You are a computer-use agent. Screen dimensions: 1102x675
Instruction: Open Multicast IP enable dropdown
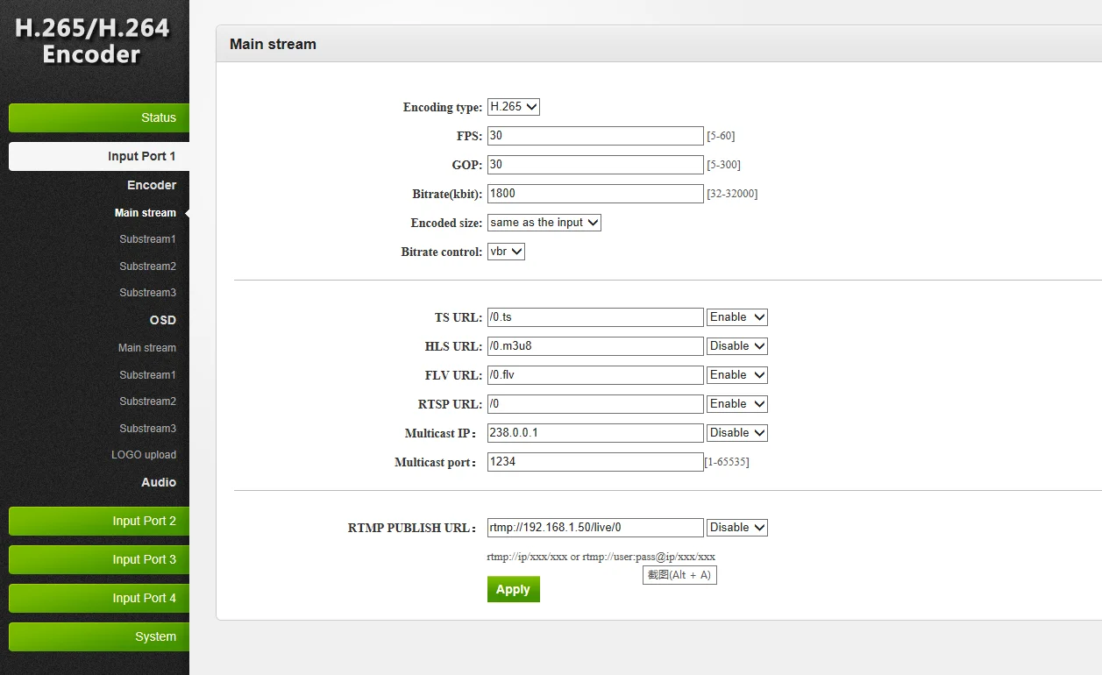[x=737, y=433]
